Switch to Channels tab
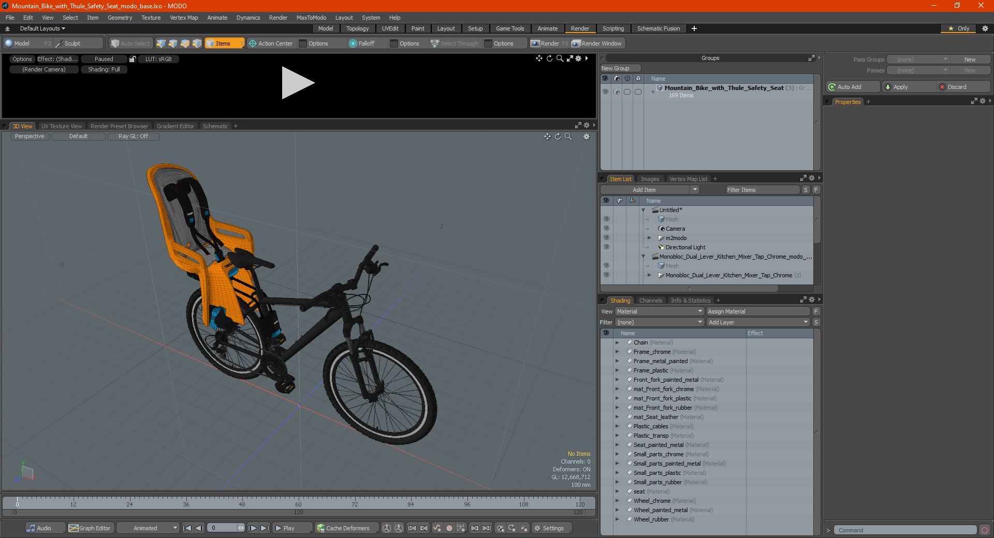 (651, 301)
